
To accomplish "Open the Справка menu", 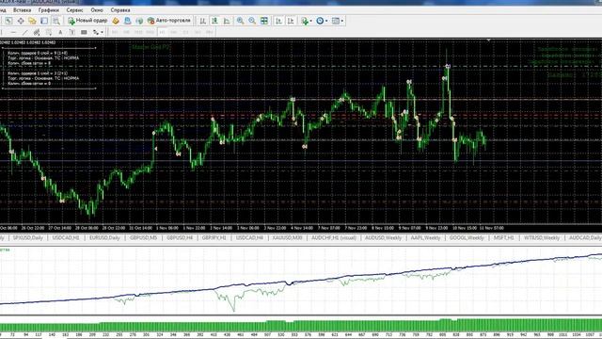I will pyautogui.click(x=120, y=10).
